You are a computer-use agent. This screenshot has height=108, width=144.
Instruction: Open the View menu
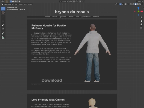16,4
